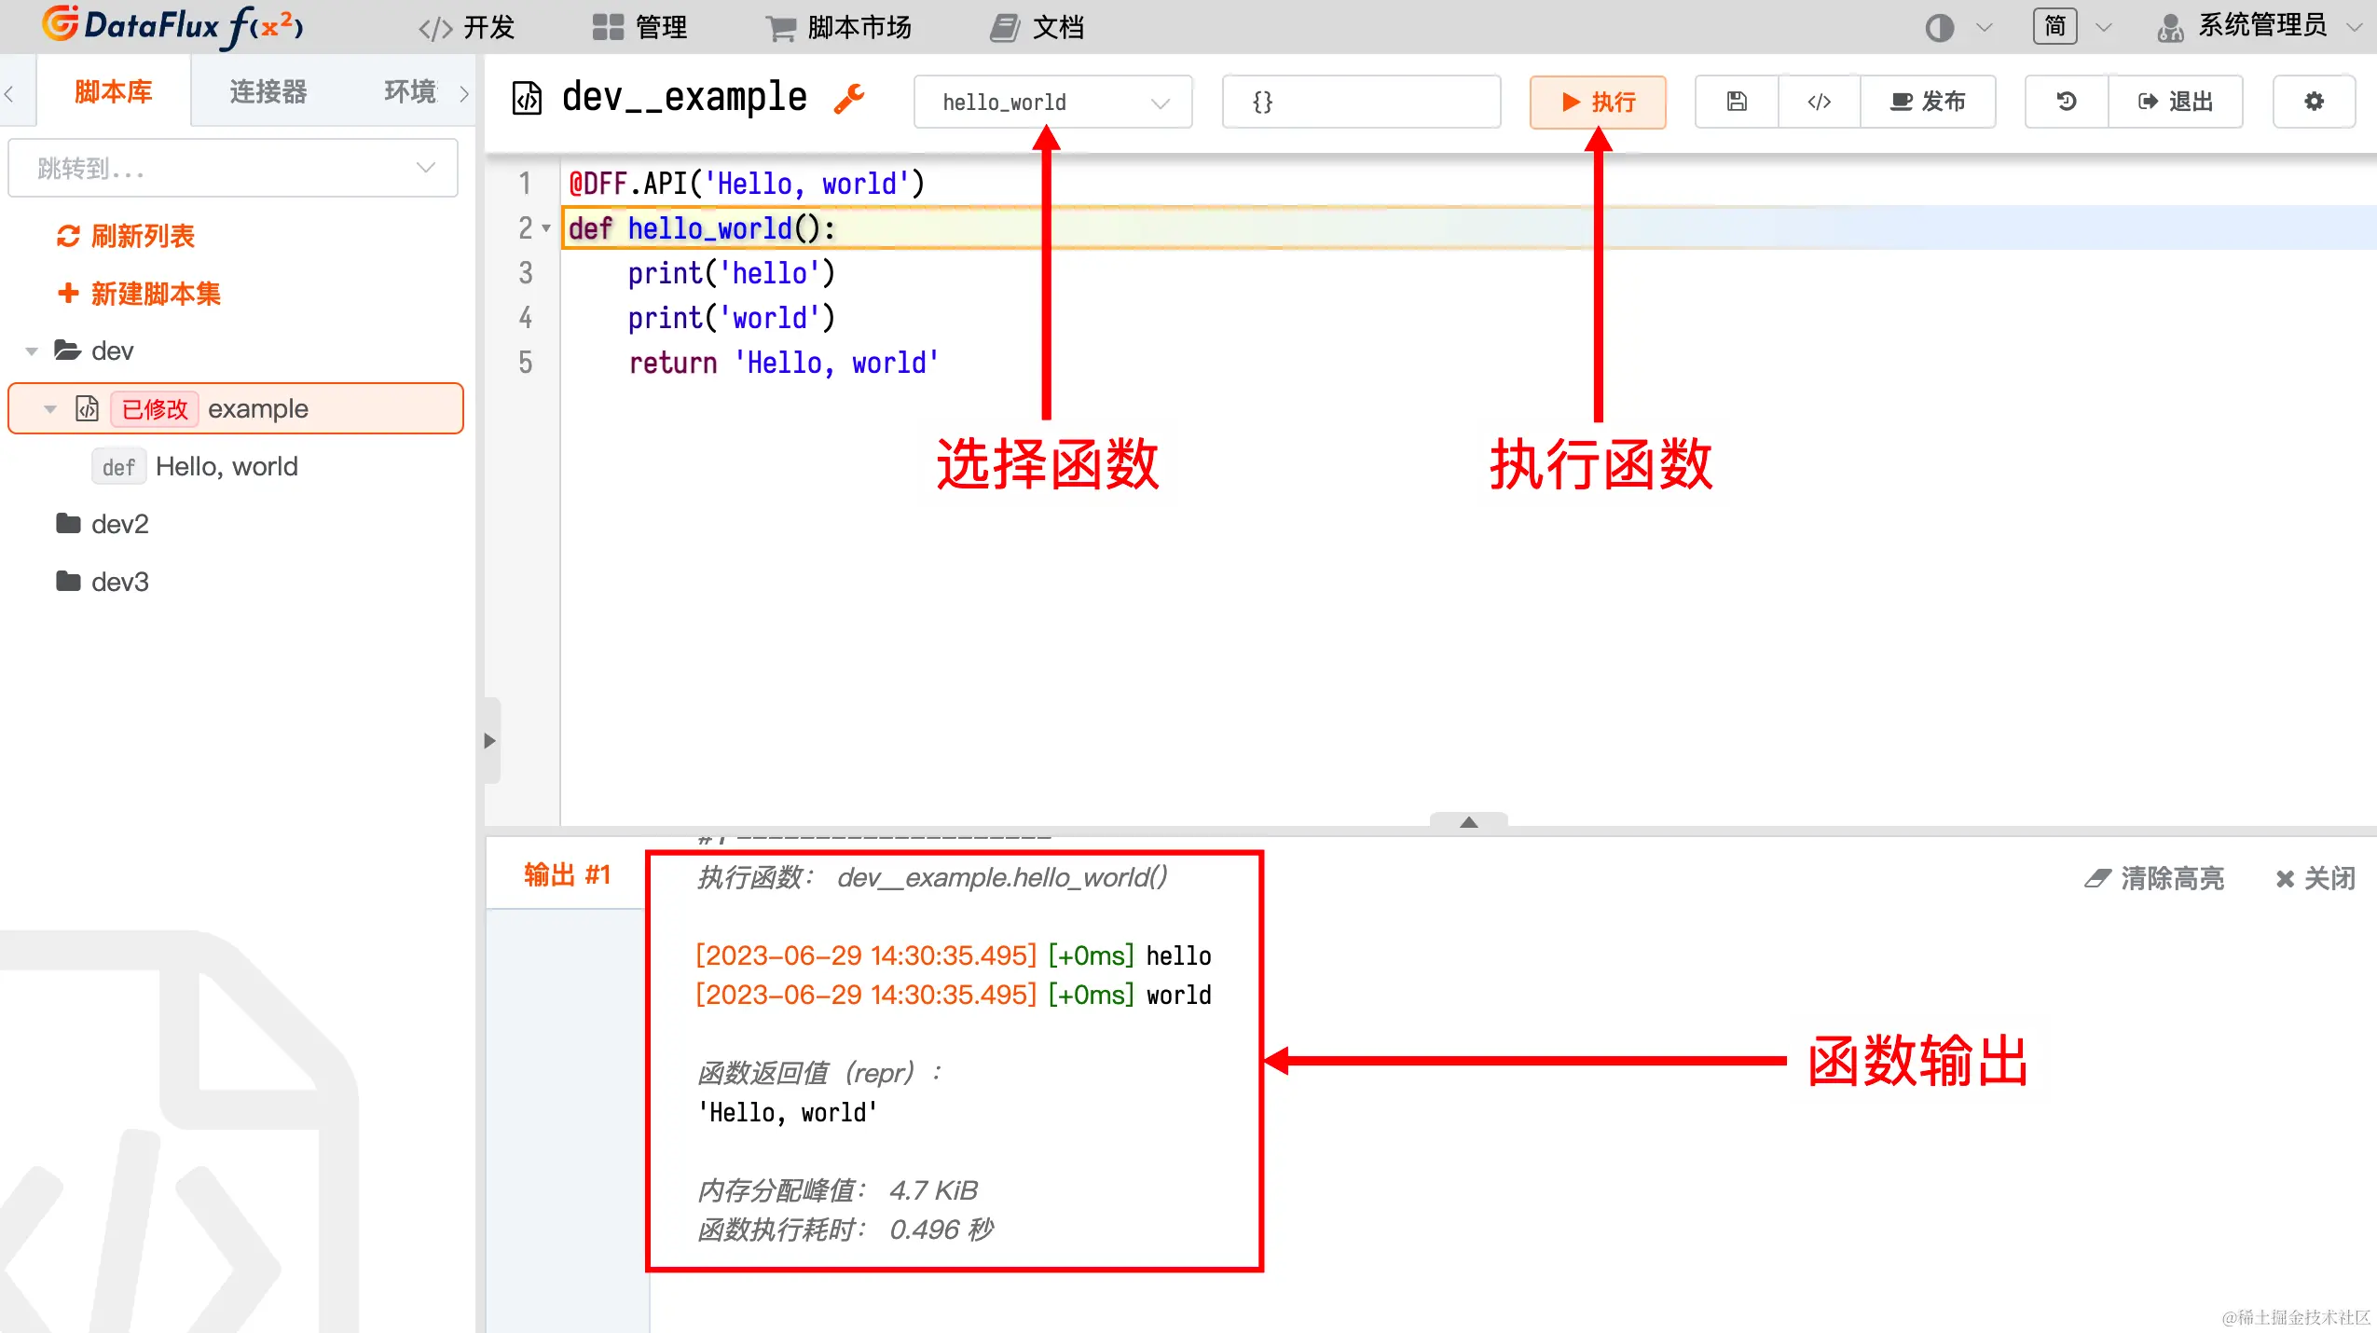Screen dimensions: 2377x1333
Task: Click the code diff view icon
Action: pos(1819,102)
